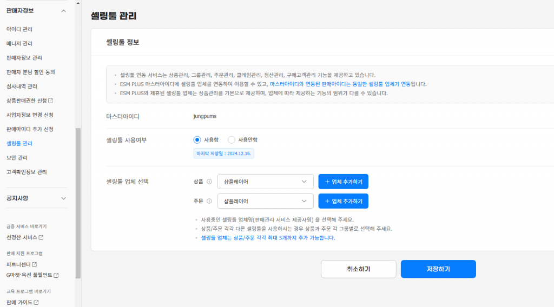The height and width of the screenshot is (307, 554).
Task: Click the 셀링툴 관리 page title
Action: [x=114, y=16]
